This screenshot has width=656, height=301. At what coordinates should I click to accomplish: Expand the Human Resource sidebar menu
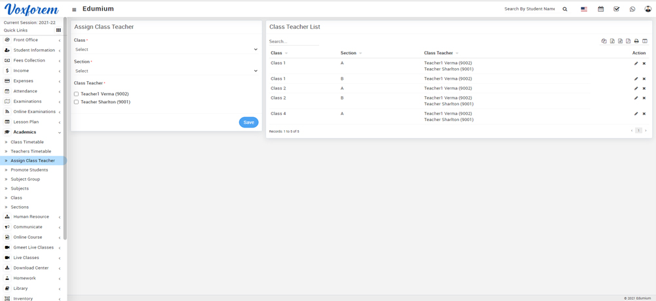point(31,217)
